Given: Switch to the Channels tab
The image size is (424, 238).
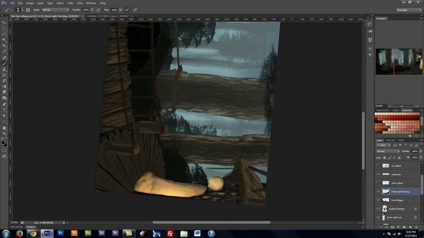Looking at the screenshot, I should pos(390,140).
